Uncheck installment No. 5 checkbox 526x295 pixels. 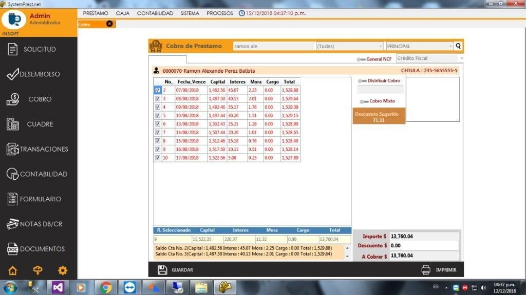pyautogui.click(x=158, y=115)
